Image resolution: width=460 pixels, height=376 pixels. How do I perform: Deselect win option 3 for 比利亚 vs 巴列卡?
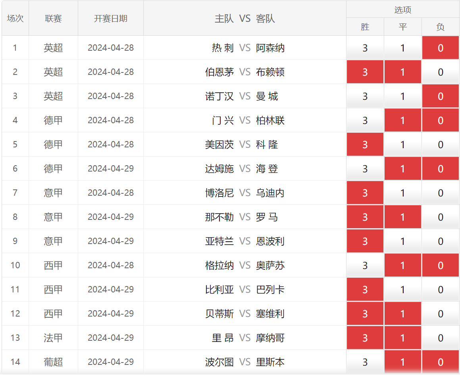[365, 289]
